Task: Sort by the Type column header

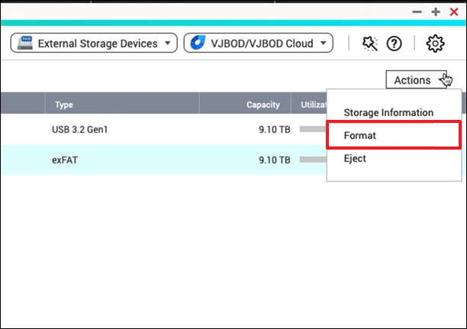Action: [x=64, y=105]
